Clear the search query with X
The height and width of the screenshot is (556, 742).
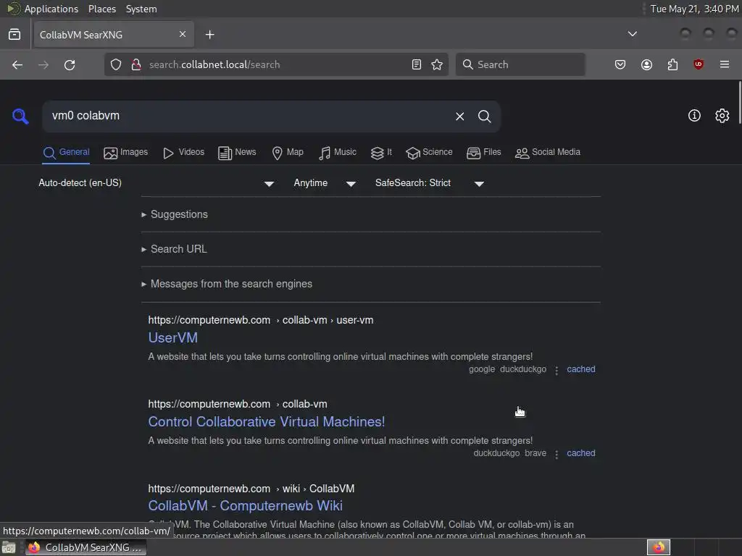pyautogui.click(x=460, y=117)
